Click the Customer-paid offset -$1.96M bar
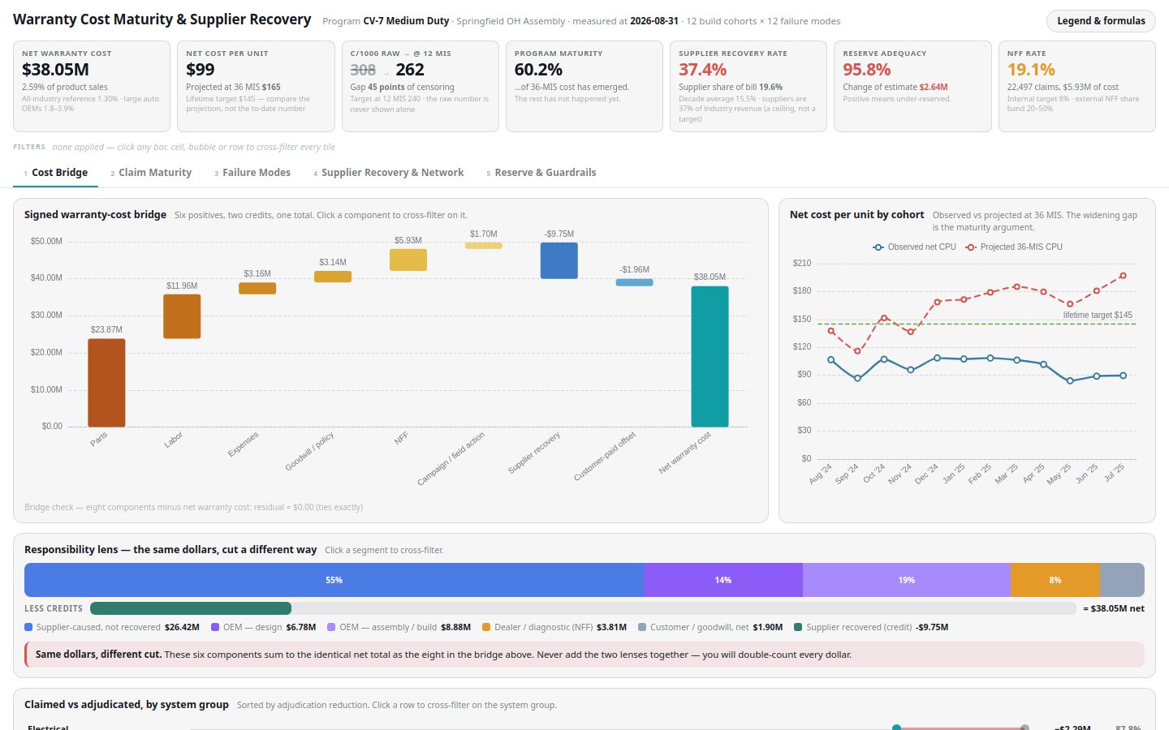The image size is (1169, 730). pos(635,282)
